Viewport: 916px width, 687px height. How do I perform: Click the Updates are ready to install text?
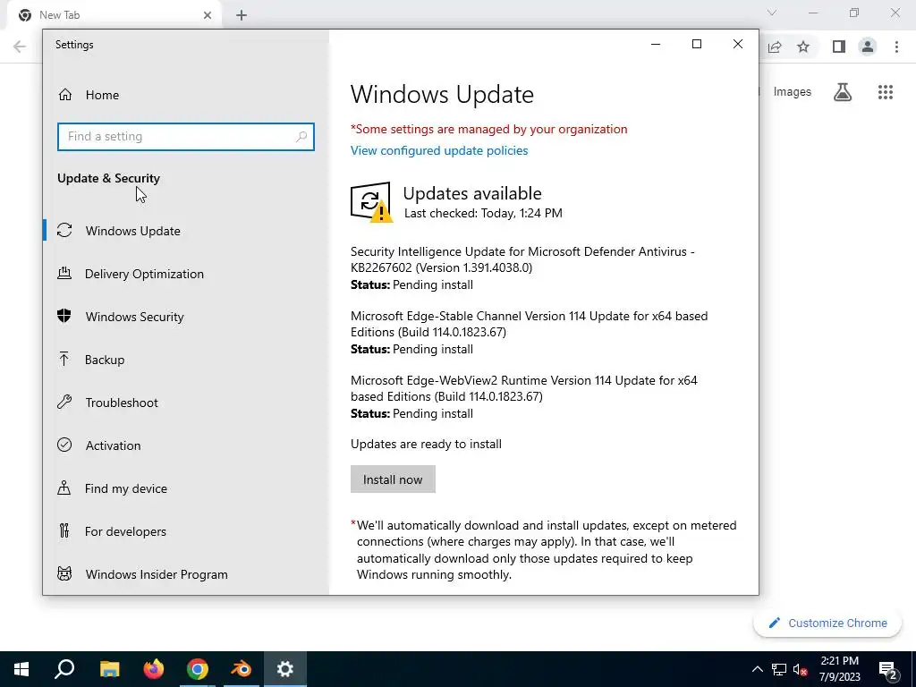[426, 444]
